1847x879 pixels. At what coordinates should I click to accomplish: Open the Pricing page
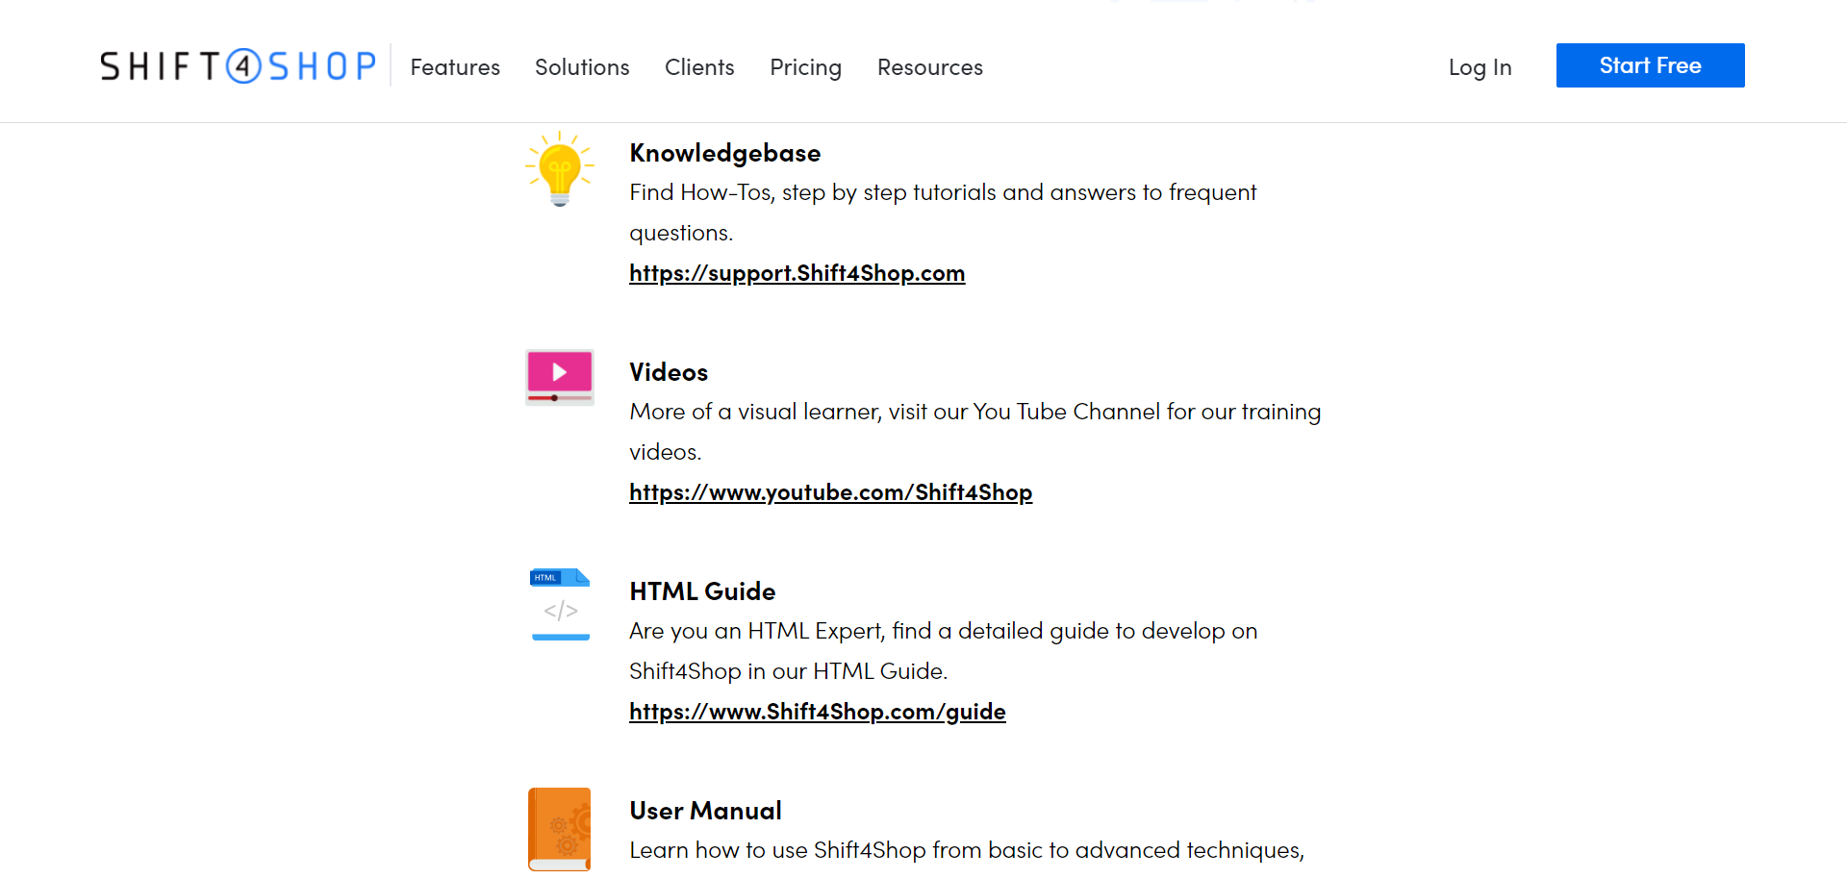(806, 67)
